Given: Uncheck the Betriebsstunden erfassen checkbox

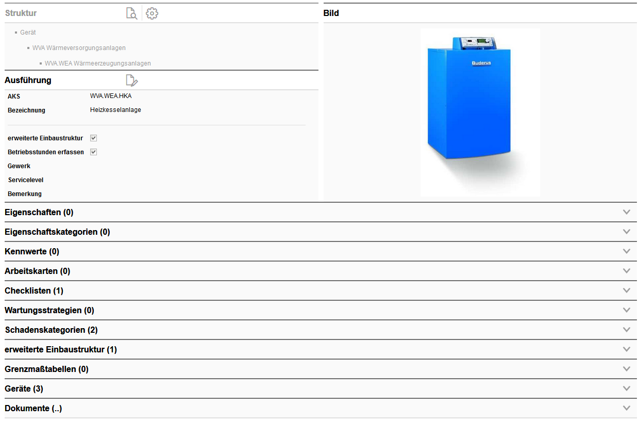Looking at the screenshot, I should [x=94, y=152].
